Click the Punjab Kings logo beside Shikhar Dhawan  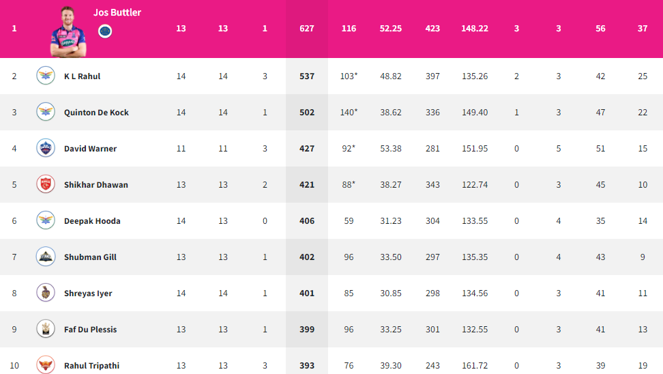46,184
